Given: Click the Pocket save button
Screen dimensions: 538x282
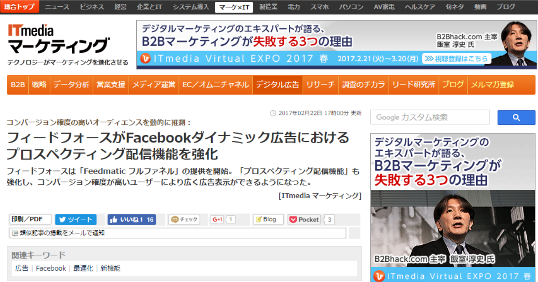Looking at the screenshot, I should pyautogui.click(x=304, y=219).
